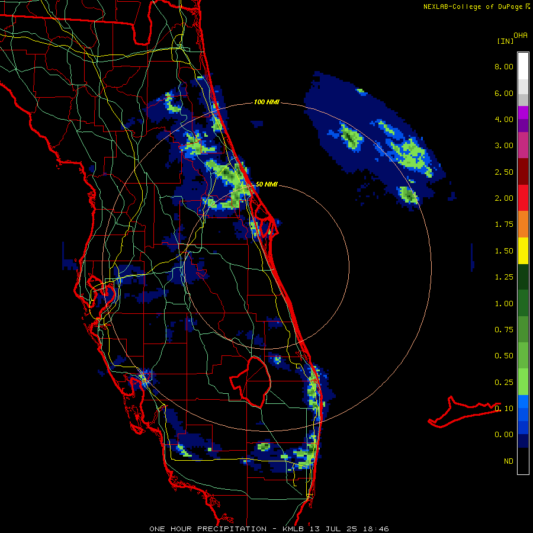Click the 1.25 legend value
533x533 pixels.
[504, 277]
